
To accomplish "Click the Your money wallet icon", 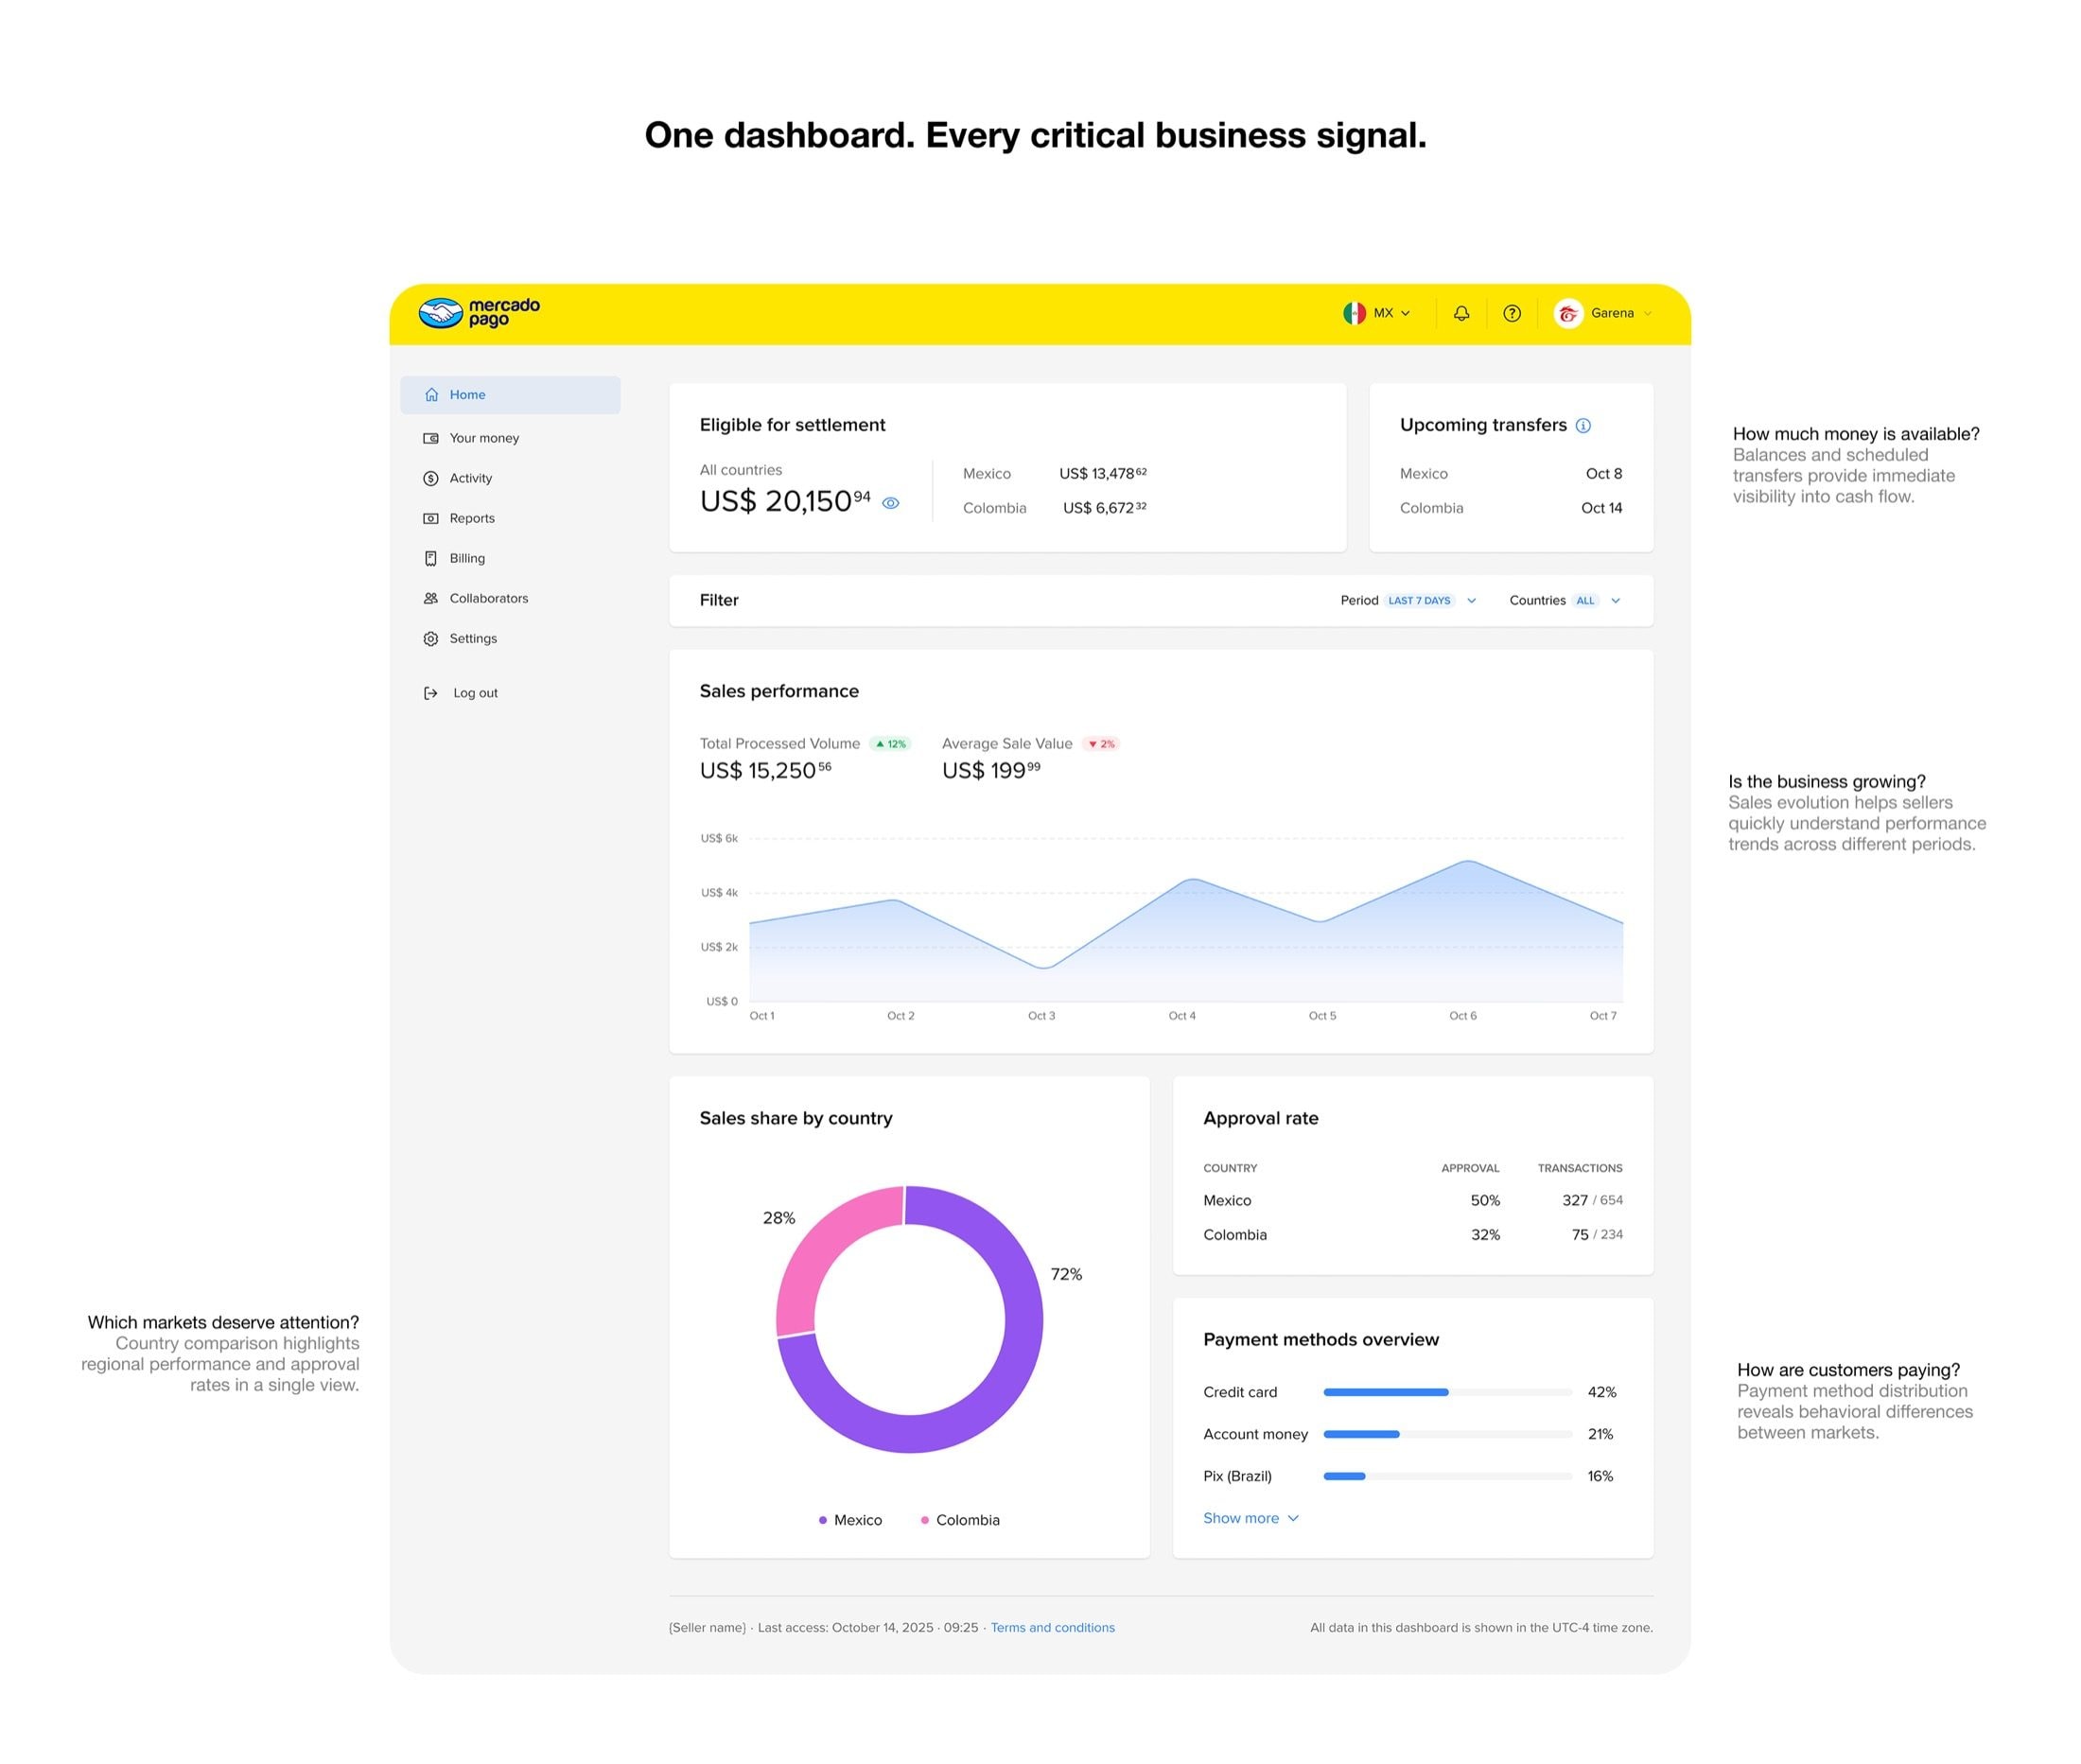I will 431,438.
